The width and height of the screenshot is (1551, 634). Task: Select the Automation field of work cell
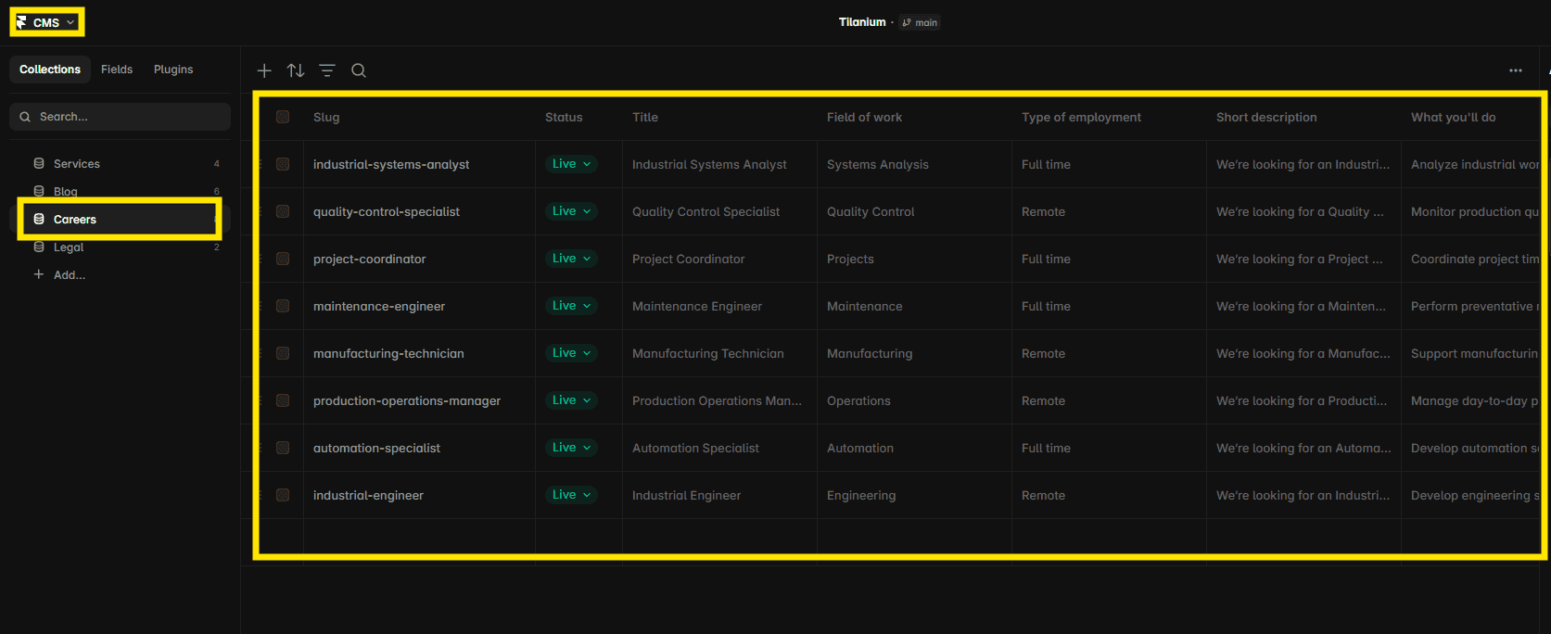pyautogui.click(x=914, y=448)
